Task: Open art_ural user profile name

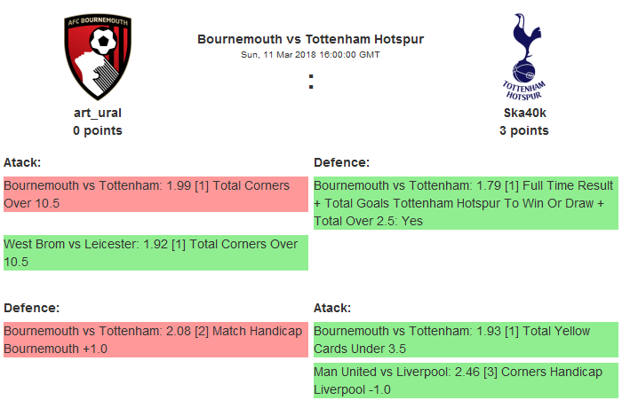Action: (x=97, y=114)
